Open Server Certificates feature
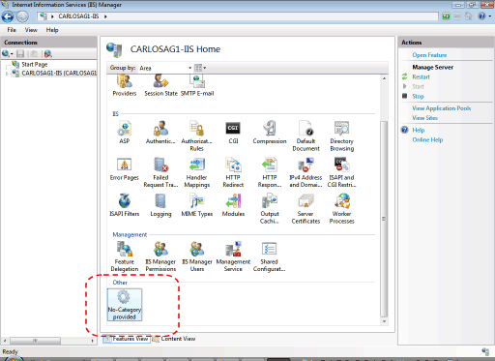 pyautogui.click(x=306, y=208)
